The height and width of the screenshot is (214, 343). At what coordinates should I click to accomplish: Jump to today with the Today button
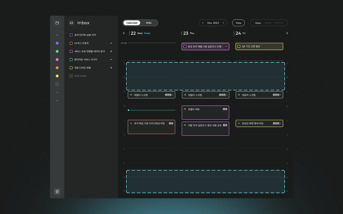pyautogui.click(x=238, y=23)
